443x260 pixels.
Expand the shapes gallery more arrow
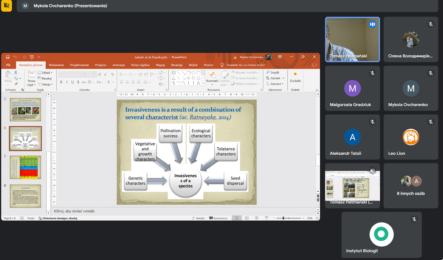click(203, 83)
